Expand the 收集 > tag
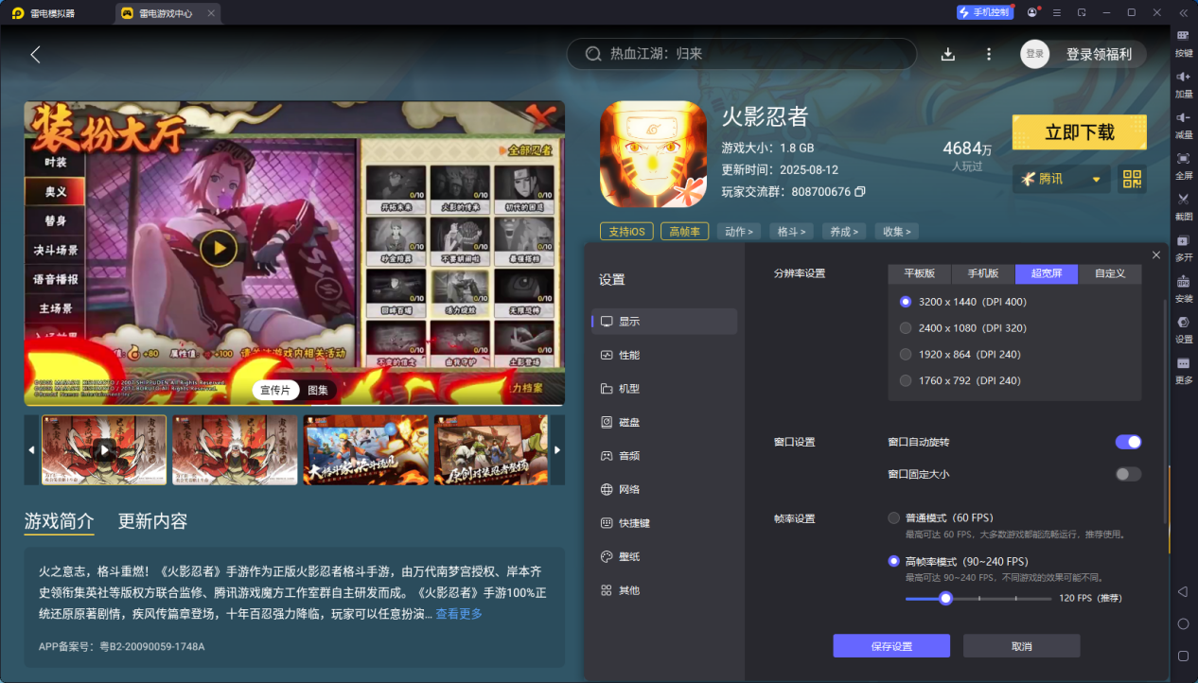1198x683 pixels. click(x=896, y=232)
